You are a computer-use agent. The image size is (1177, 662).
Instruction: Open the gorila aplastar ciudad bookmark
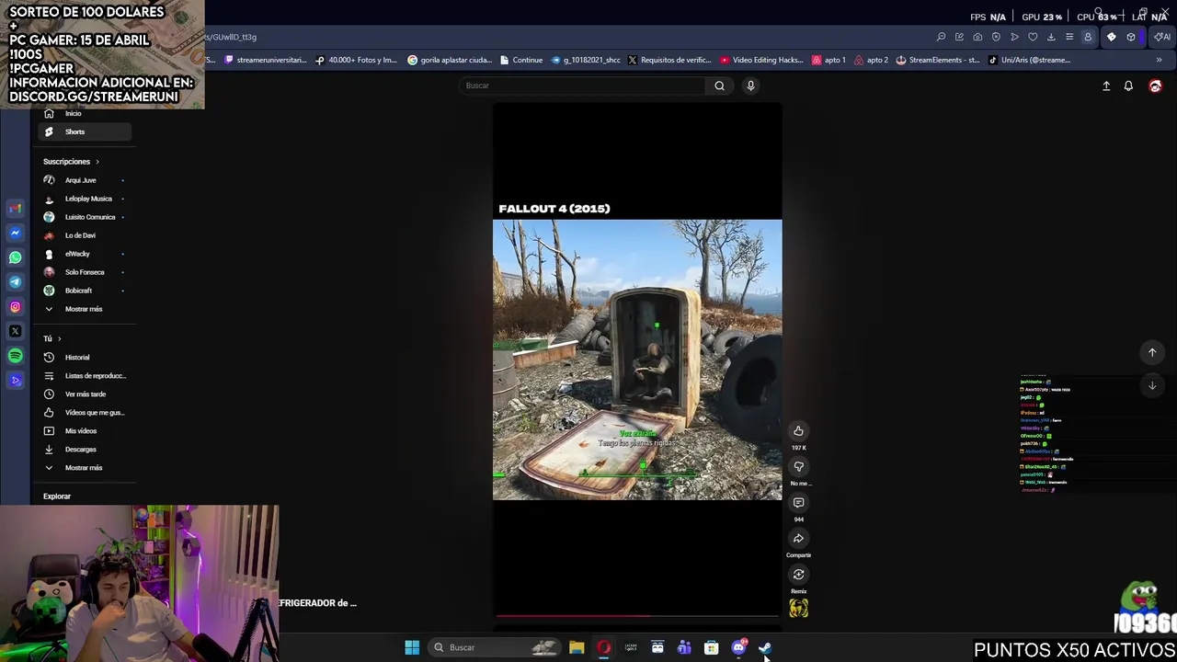pyautogui.click(x=450, y=60)
